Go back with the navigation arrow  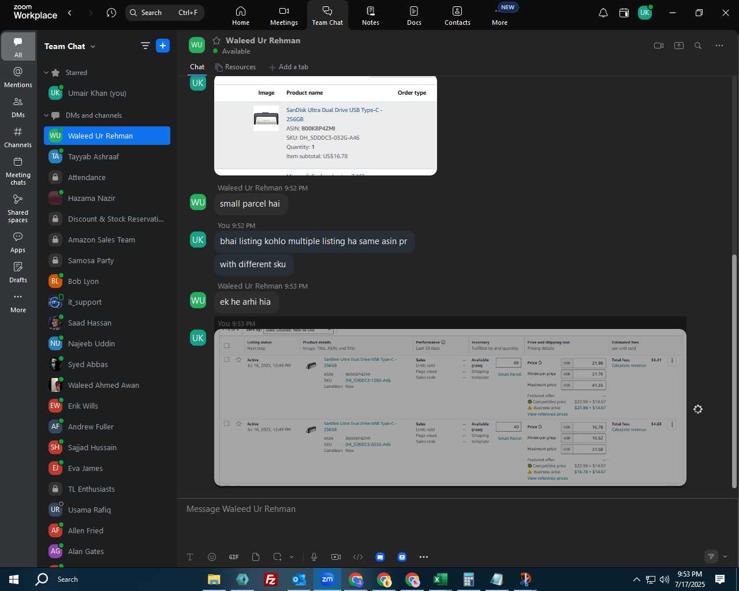70,13
